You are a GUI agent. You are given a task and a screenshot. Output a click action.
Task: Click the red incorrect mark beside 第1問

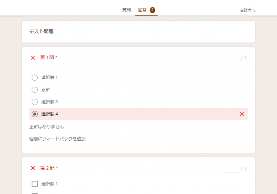pyautogui.click(x=33, y=58)
